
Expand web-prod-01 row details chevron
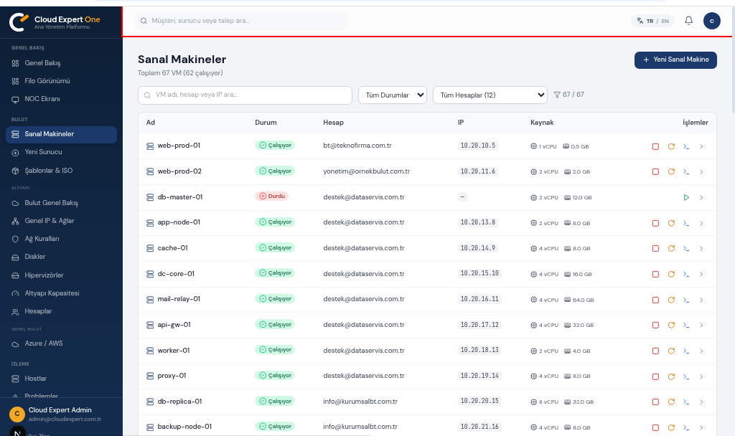(701, 146)
